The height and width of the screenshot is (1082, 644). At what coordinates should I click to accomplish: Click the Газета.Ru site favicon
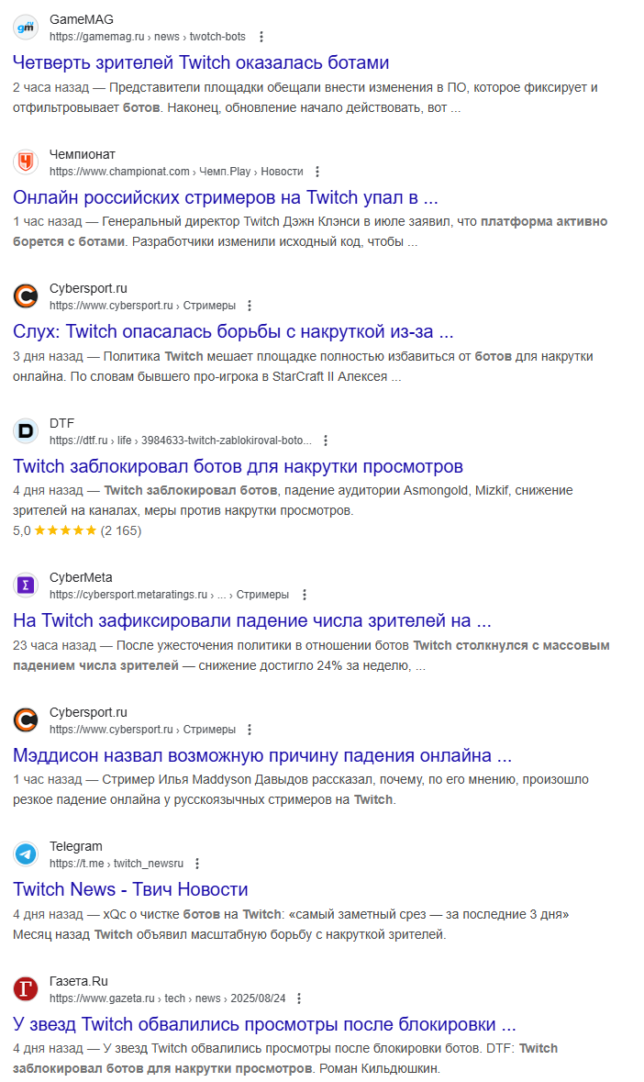click(26, 988)
